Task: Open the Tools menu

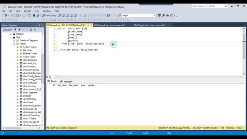Action: click(37, 11)
